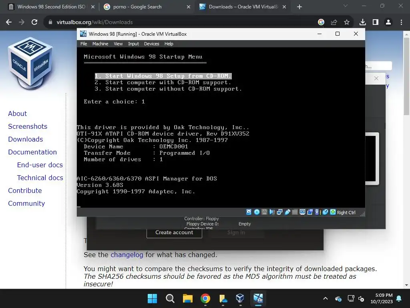Image resolution: width=410 pixels, height=308 pixels.
Task: Open File Explorer from the taskbar
Action: (x=188, y=298)
